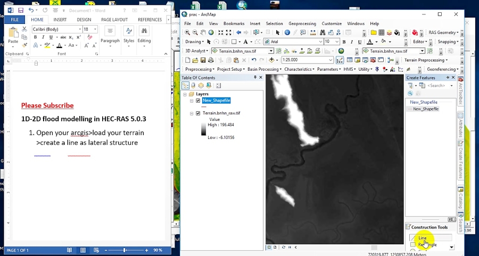Open the Calibri font name dropdown in Word
Image resolution: width=479 pixels, height=256 pixels.
pos(79,29)
